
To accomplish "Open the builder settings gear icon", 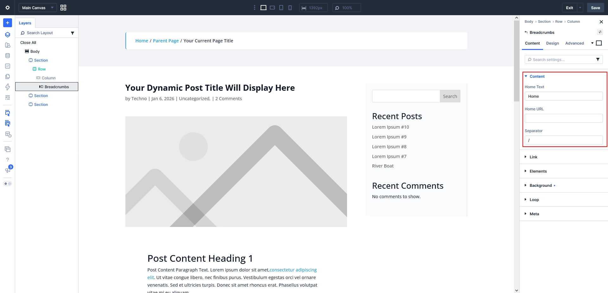I will [8, 8].
